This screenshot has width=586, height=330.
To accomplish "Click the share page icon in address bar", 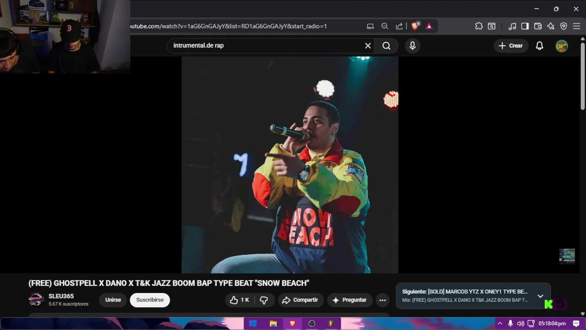I will point(399,26).
